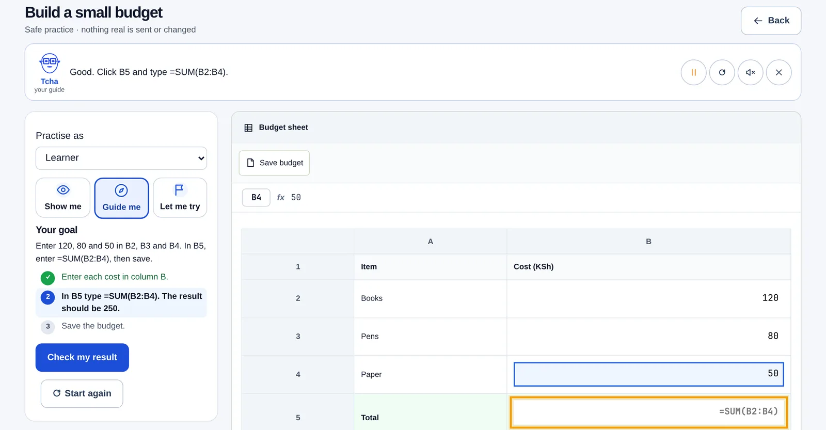Select cell B2 containing 120
This screenshot has height=430, width=826.
pyautogui.click(x=648, y=298)
